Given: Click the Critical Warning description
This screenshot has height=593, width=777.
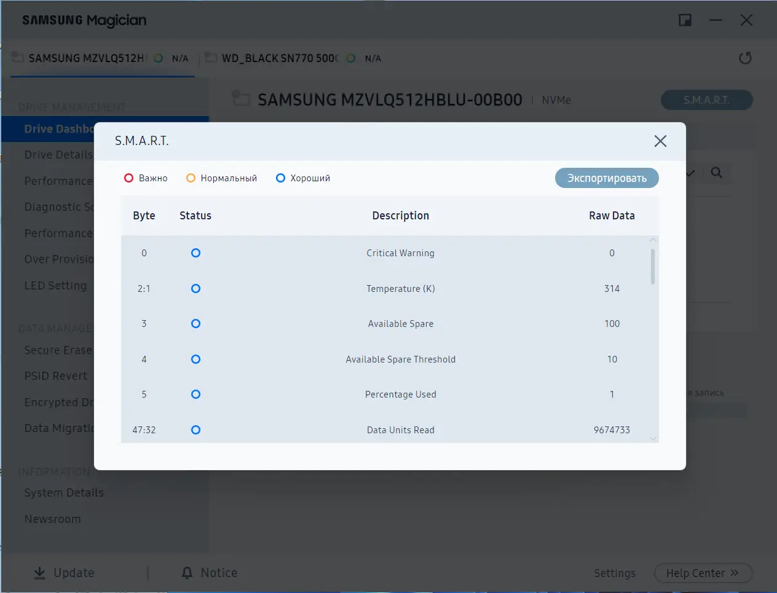Looking at the screenshot, I should point(401,253).
